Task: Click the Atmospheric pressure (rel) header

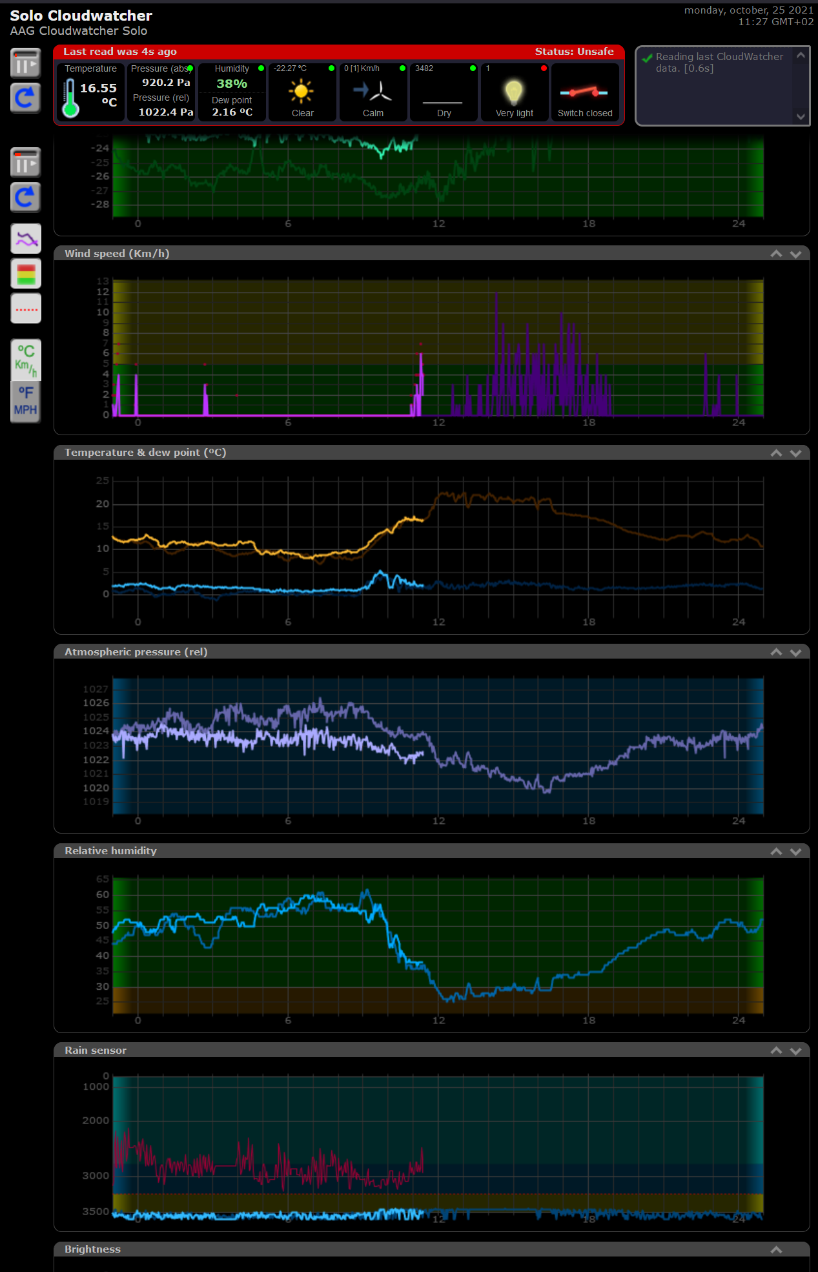Action: tap(136, 652)
